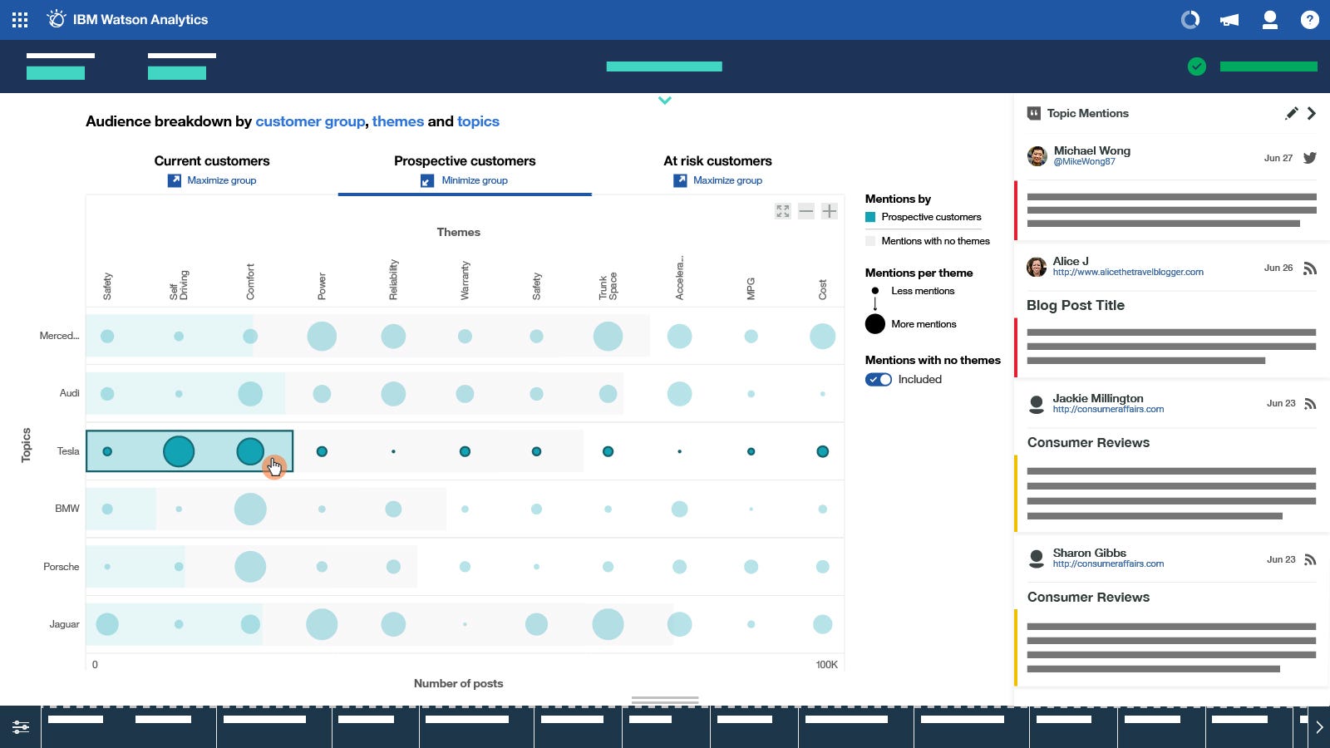
Task: Click maximize icon under At risk customers
Action: [680, 180]
